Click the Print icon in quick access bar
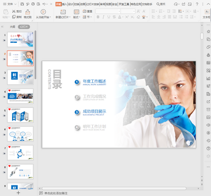The height and width of the screenshot is (196, 211). click(33, 4)
